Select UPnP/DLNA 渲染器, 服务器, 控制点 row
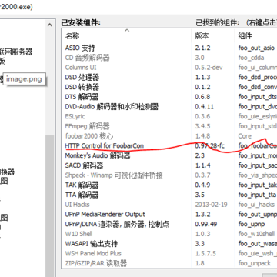Screen dimensions: 277x277 point(169,224)
